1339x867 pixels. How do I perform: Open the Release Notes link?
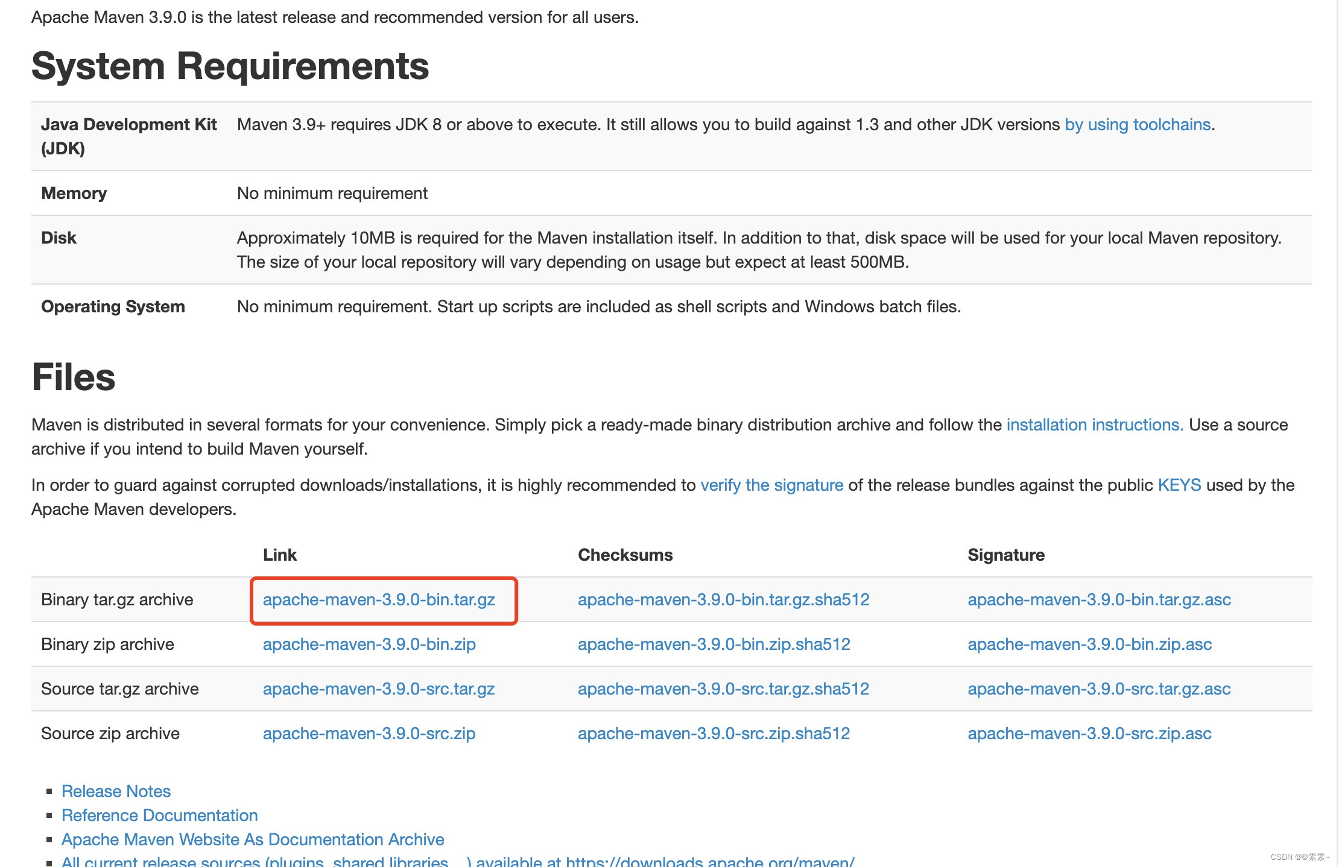point(116,791)
